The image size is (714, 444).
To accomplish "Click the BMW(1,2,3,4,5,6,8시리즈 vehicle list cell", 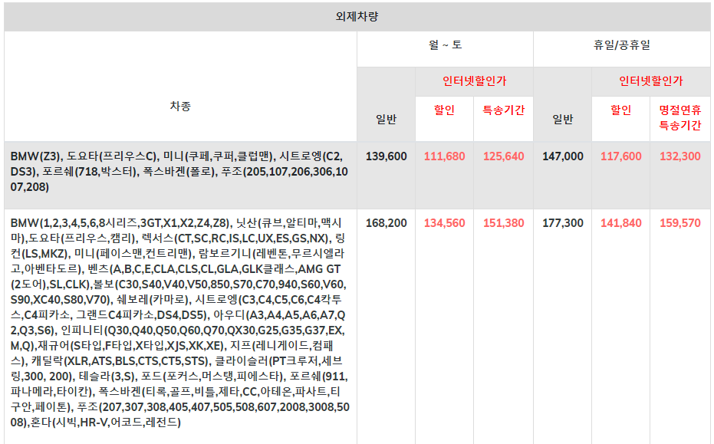I will (180, 327).
